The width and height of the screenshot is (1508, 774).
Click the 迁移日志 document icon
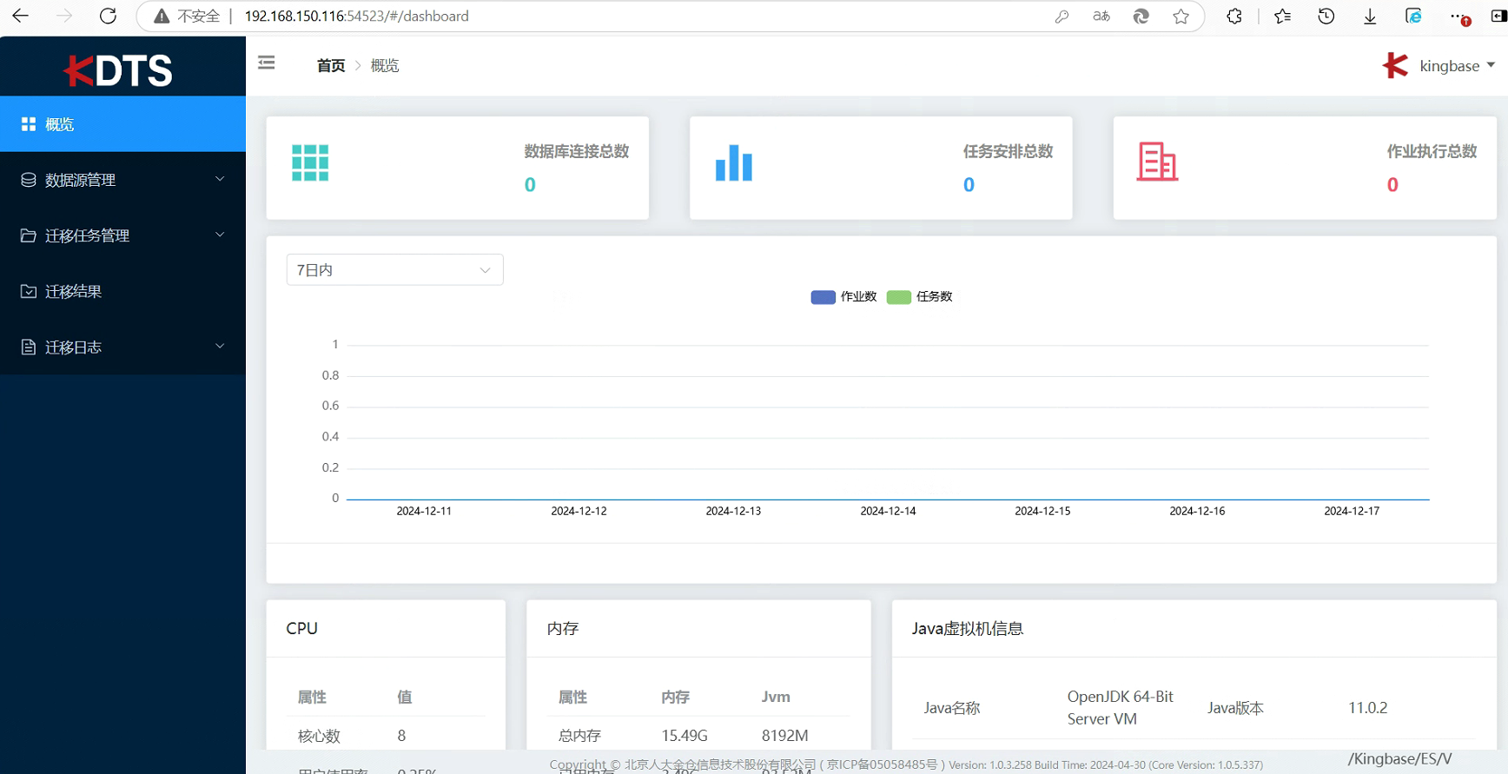tap(29, 347)
